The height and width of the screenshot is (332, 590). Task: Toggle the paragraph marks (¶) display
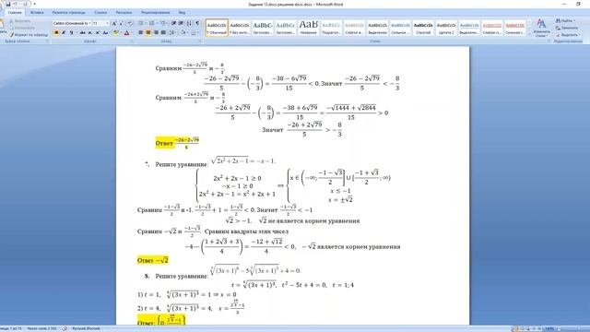tap(197, 23)
